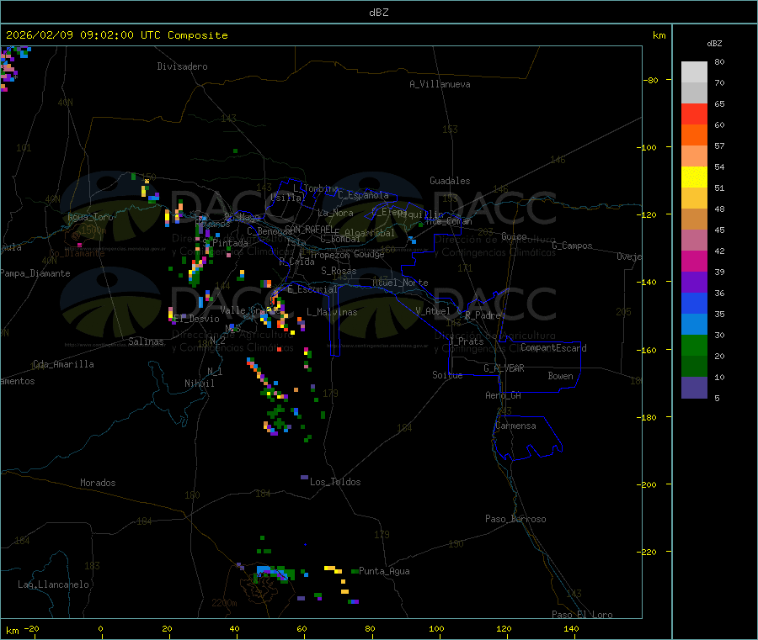
Task: Click the white 70–80 dBZ color swatch
Action: pos(694,72)
